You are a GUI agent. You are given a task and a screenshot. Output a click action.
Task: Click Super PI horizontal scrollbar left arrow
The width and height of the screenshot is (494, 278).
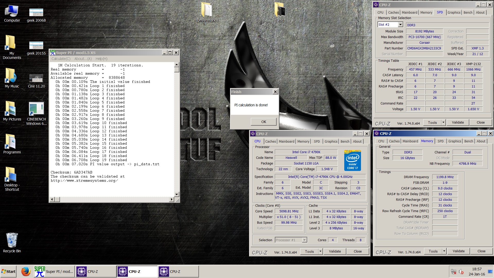[x=52, y=199]
